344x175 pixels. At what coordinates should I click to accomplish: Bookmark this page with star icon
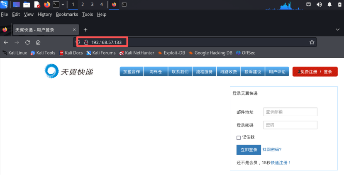[312, 42]
